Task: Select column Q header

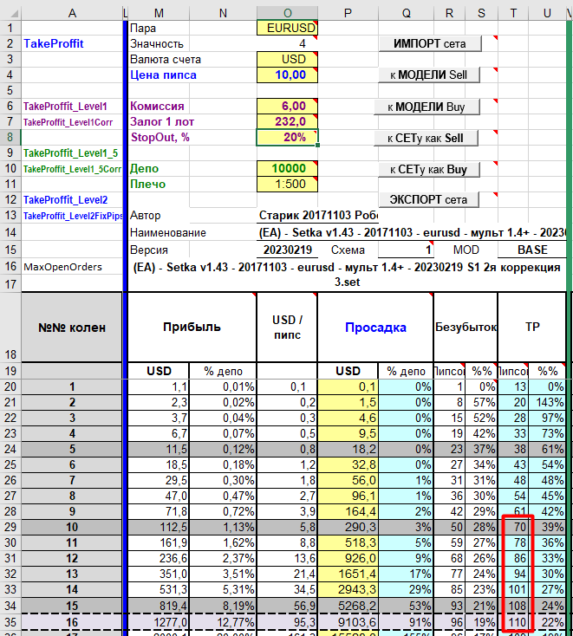Action: pyautogui.click(x=406, y=13)
